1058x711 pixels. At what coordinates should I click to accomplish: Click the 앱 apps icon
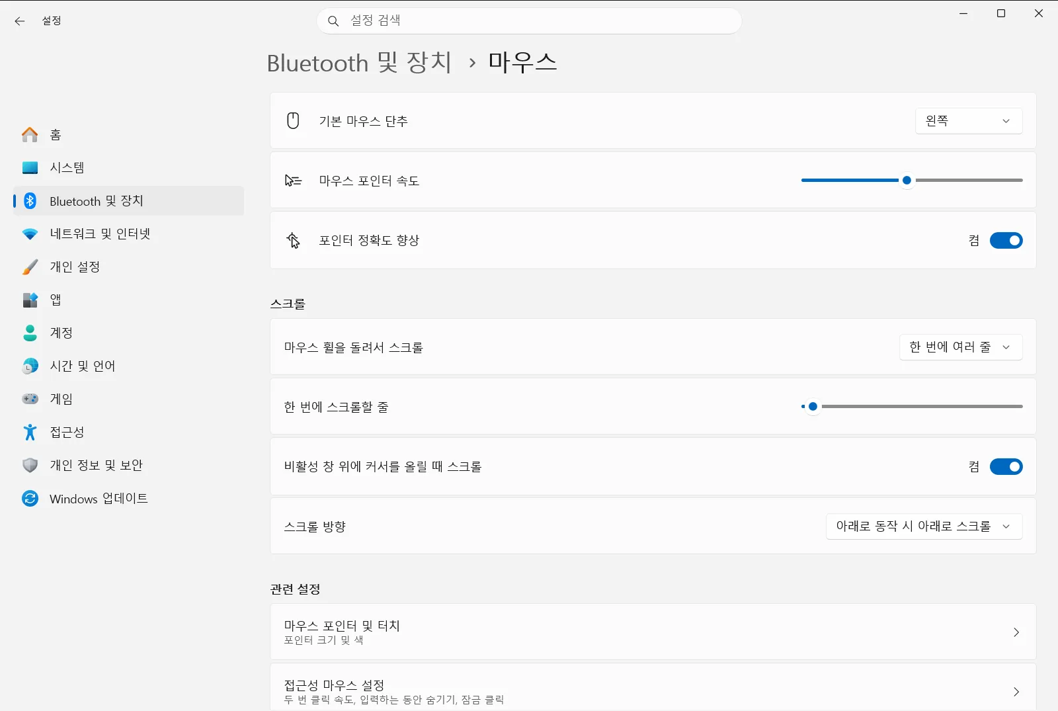[x=30, y=300]
